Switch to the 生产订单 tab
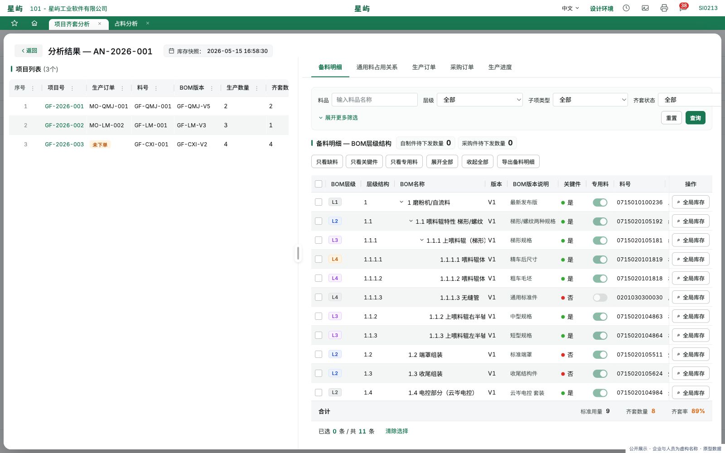 [x=424, y=67]
